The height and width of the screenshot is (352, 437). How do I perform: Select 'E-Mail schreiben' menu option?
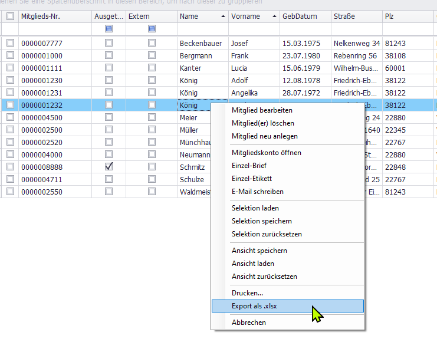(258, 192)
